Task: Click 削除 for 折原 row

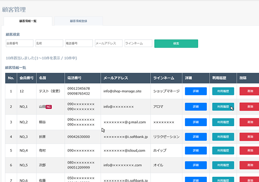Action: (249, 137)
